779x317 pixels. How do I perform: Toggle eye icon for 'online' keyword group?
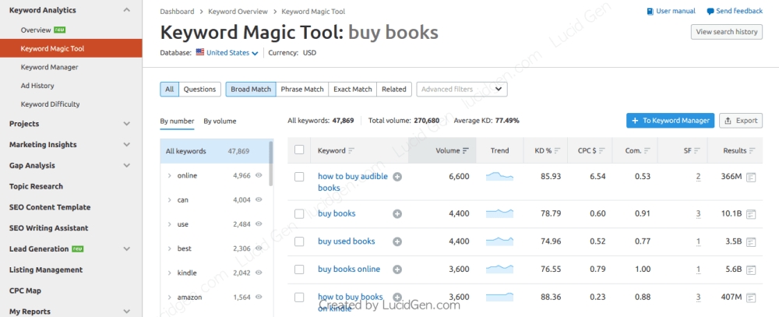[259, 176]
